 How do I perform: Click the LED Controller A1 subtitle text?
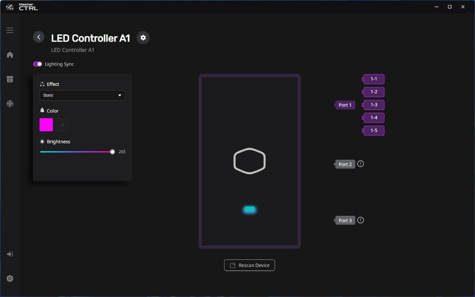tap(73, 50)
